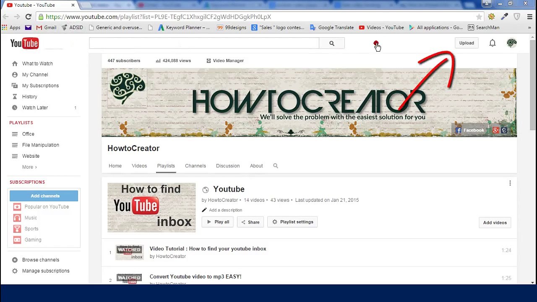Screen dimensions: 537x302
Task: Open the Google Translate bookmark
Action: coord(332,27)
